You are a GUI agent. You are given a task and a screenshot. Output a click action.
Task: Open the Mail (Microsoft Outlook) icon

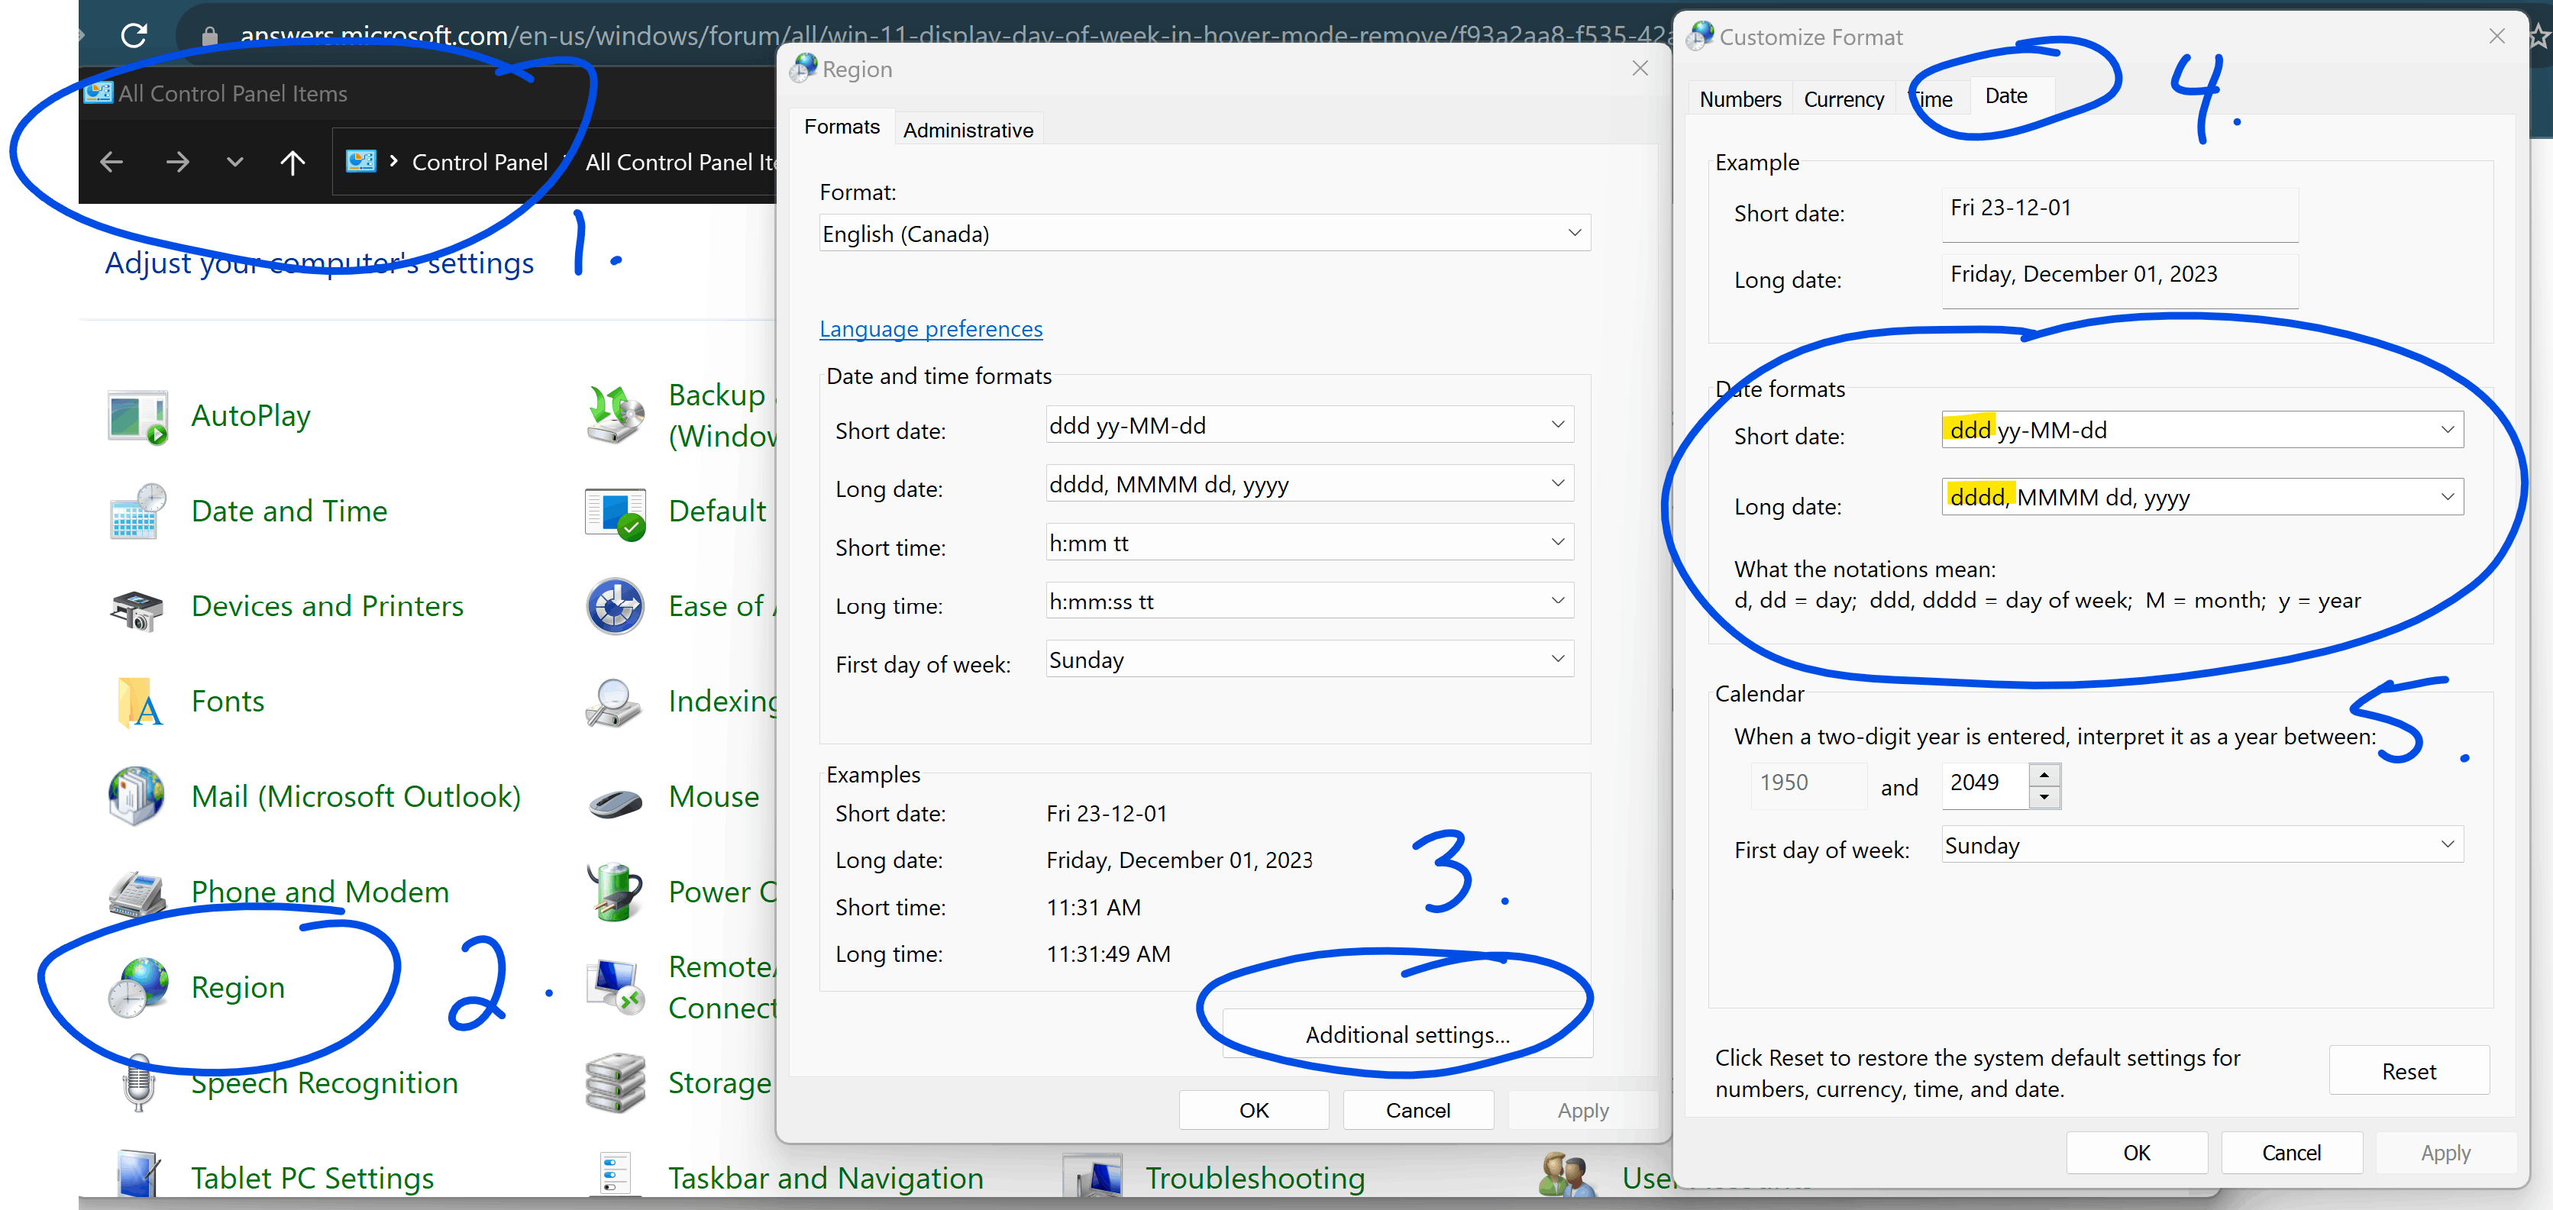pyautogui.click(x=137, y=795)
